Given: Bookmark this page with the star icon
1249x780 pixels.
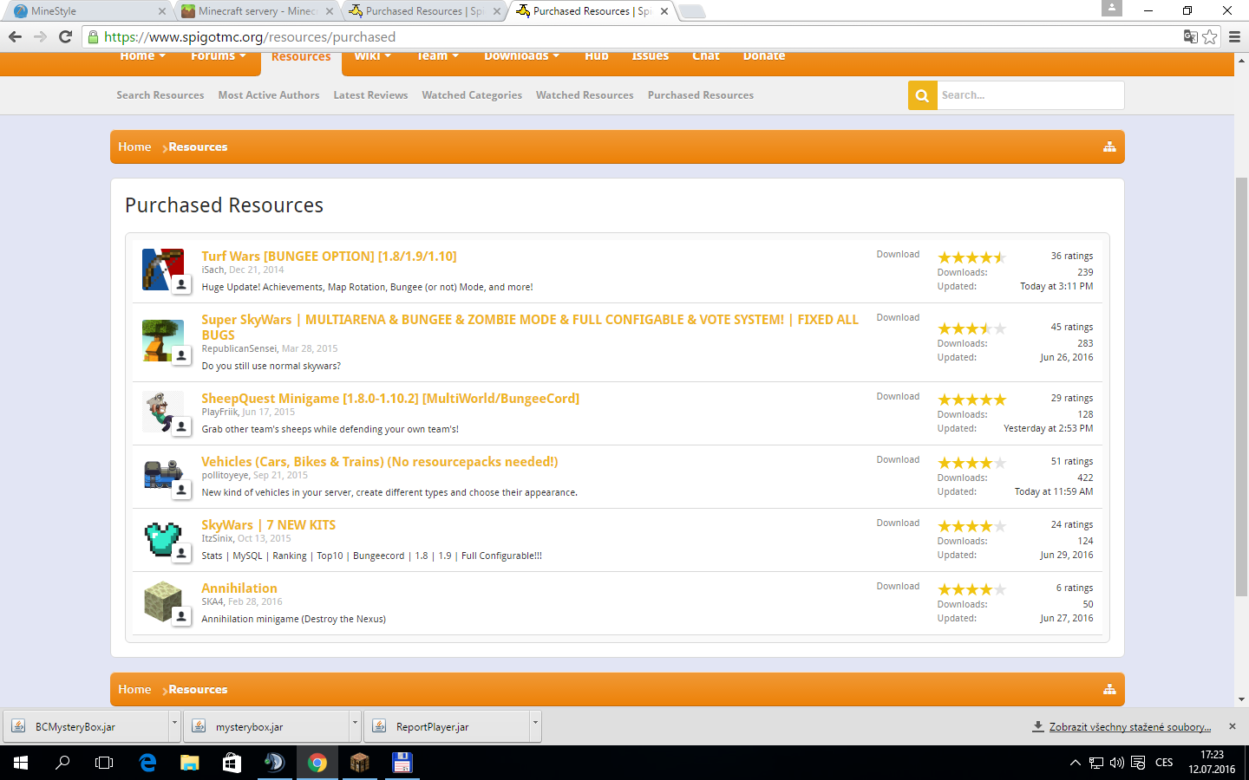Looking at the screenshot, I should [1210, 36].
